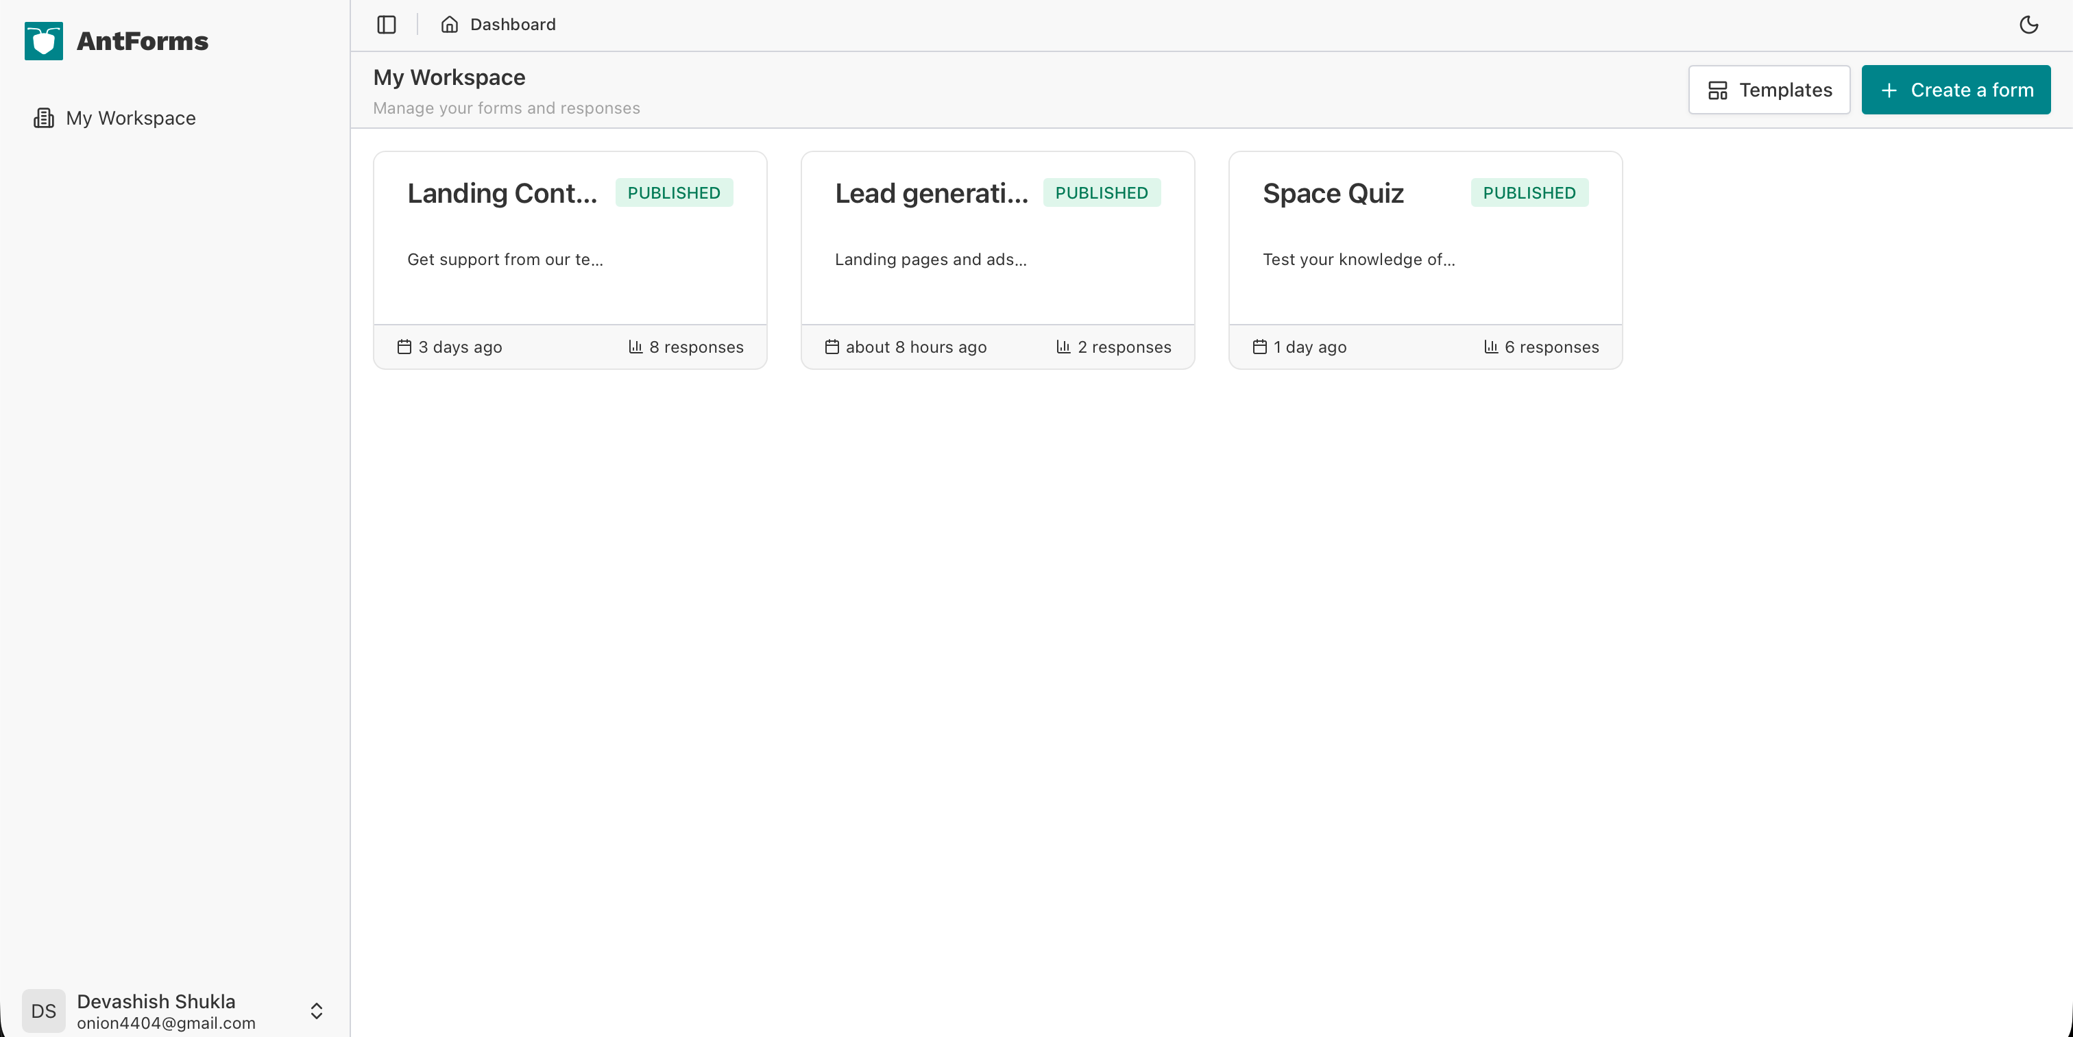Expand the account menu for Devashish Shukla
Image resolution: width=2073 pixels, height=1037 pixels.
(x=316, y=1010)
